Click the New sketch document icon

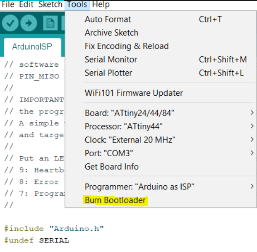(50, 23)
